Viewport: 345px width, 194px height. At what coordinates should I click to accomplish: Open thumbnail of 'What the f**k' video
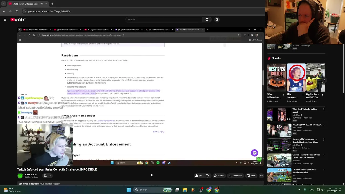(x=279, y=115)
